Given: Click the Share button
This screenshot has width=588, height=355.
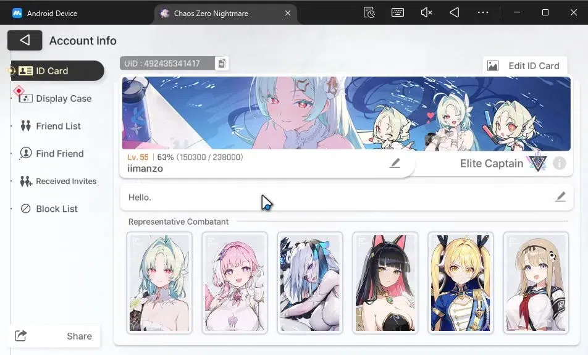Looking at the screenshot, I should [x=54, y=336].
